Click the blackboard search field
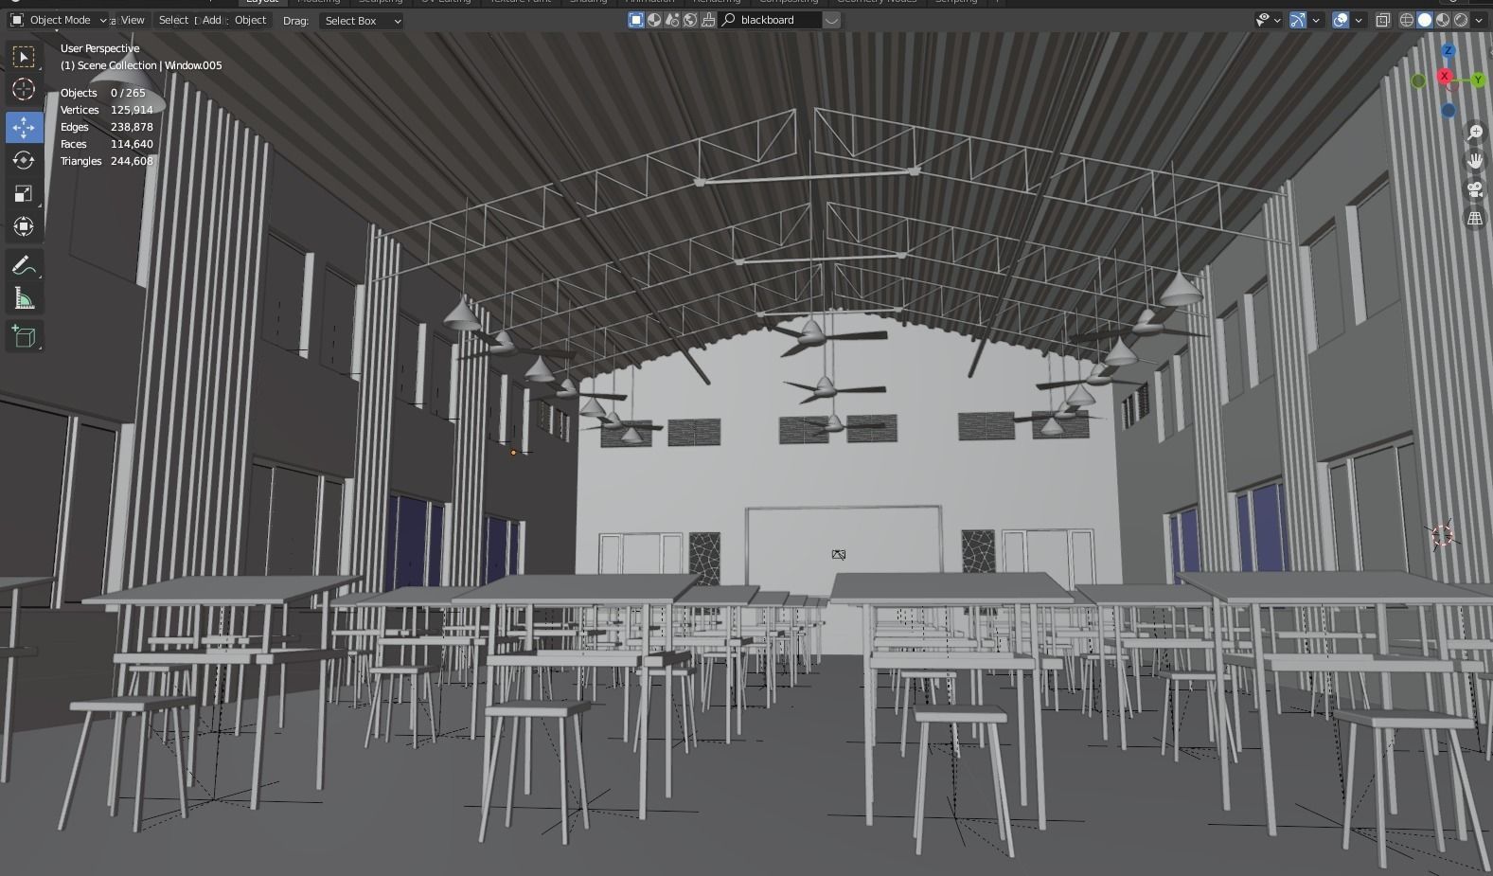This screenshot has height=876, width=1493. (770, 20)
